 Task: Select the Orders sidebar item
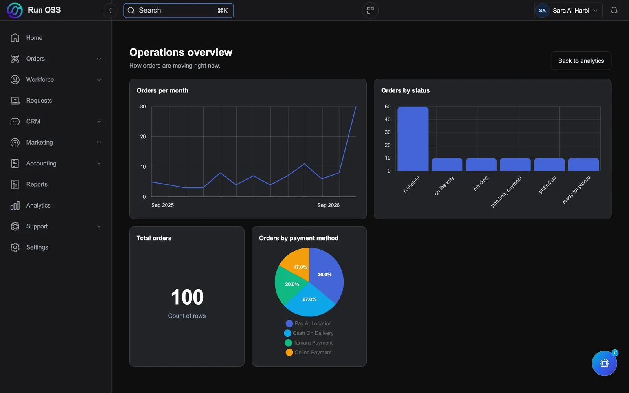[56, 59]
